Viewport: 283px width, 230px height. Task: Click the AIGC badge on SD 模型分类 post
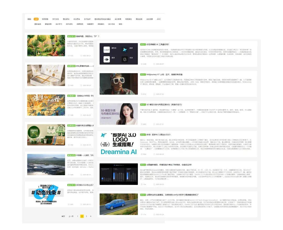[143, 105]
